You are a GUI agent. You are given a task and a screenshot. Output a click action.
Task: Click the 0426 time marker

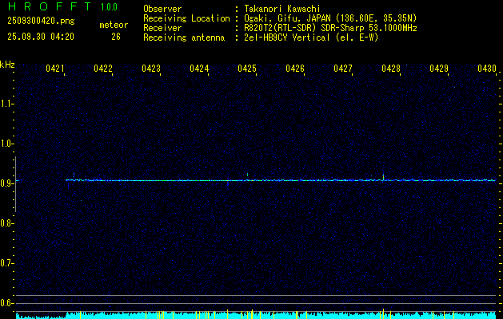tap(295, 69)
